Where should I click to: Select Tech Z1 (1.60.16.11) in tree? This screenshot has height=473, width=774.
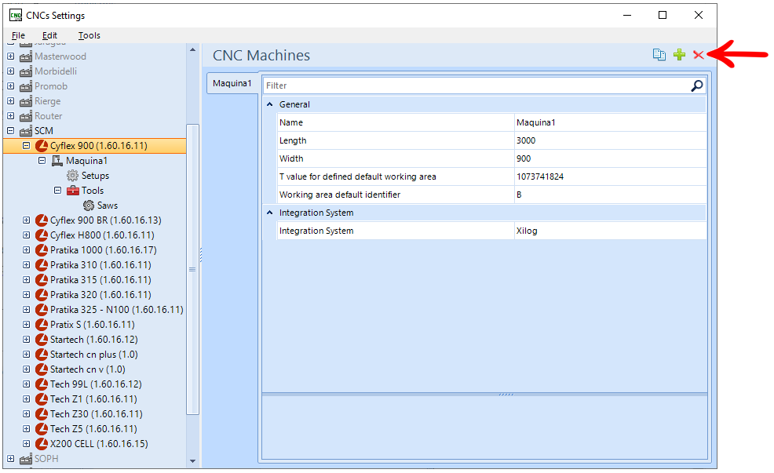[x=93, y=399]
